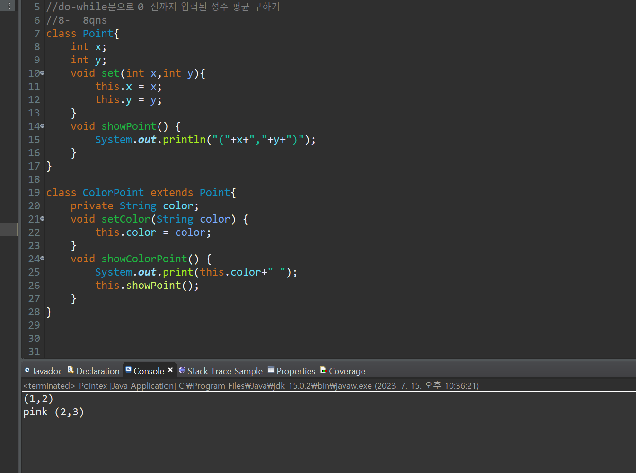Viewport: 636px width, 473px height.
Task: Click the 'this.showPoint();' call
Action: [147, 286]
